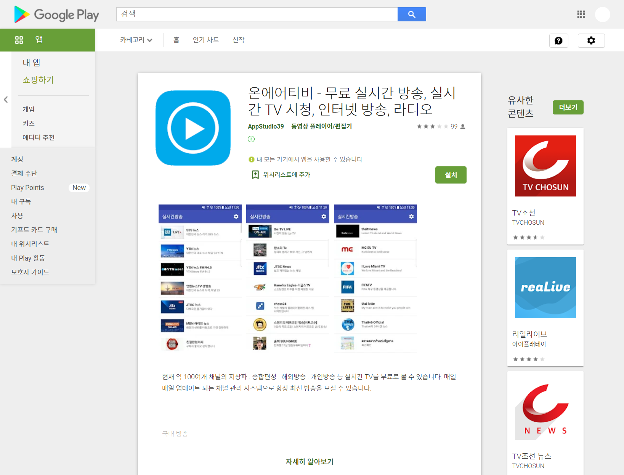Open 내 Play 활동 link
This screenshot has width=624, height=475.
28,258
